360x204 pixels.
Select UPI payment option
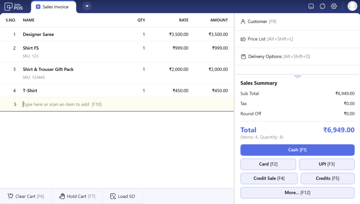click(x=326, y=164)
